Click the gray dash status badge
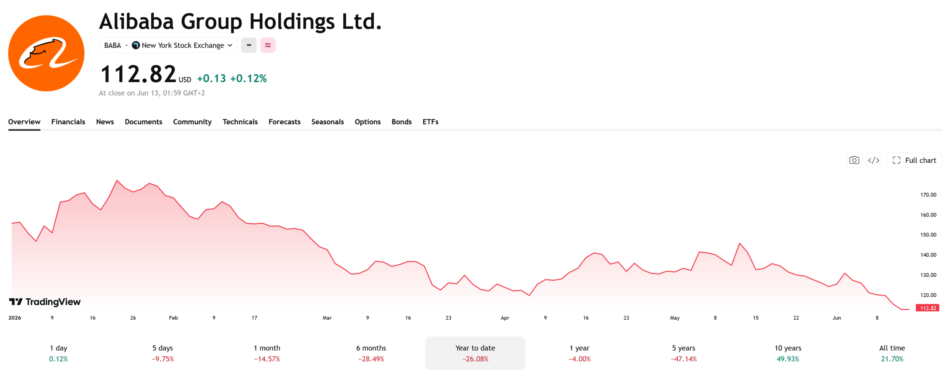Viewport: 945px width, 372px height. point(249,45)
